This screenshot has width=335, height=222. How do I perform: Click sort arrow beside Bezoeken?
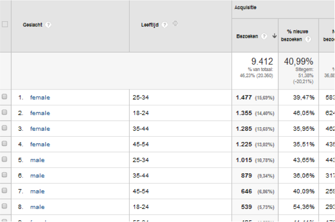(274, 36)
